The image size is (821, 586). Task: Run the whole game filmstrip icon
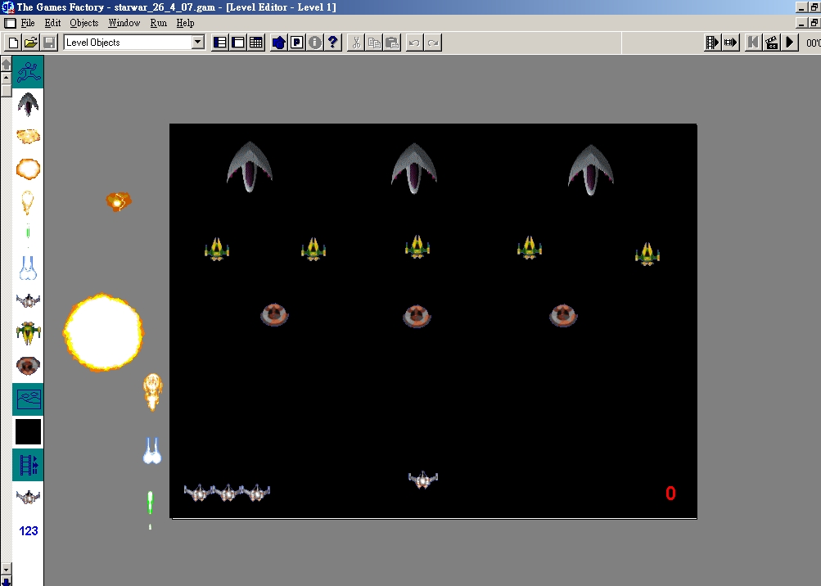point(712,43)
